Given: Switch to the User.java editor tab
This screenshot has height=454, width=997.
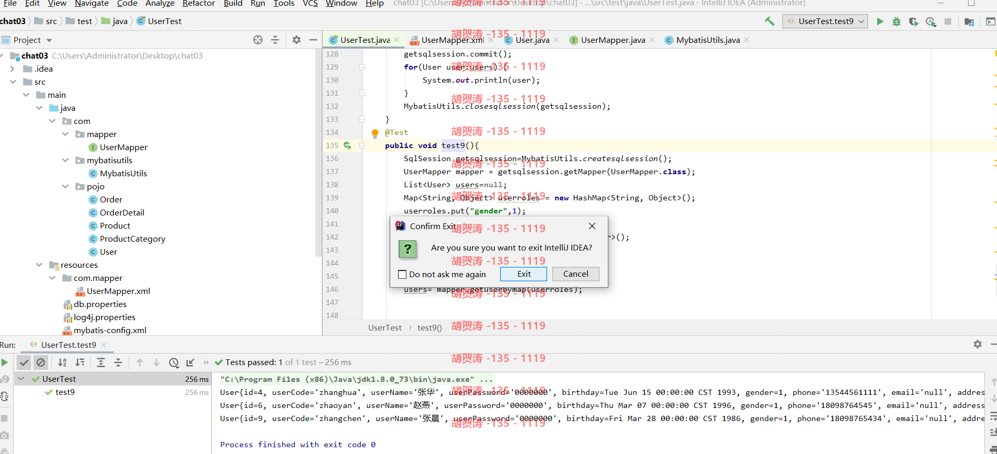Looking at the screenshot, I should [533, 40].
